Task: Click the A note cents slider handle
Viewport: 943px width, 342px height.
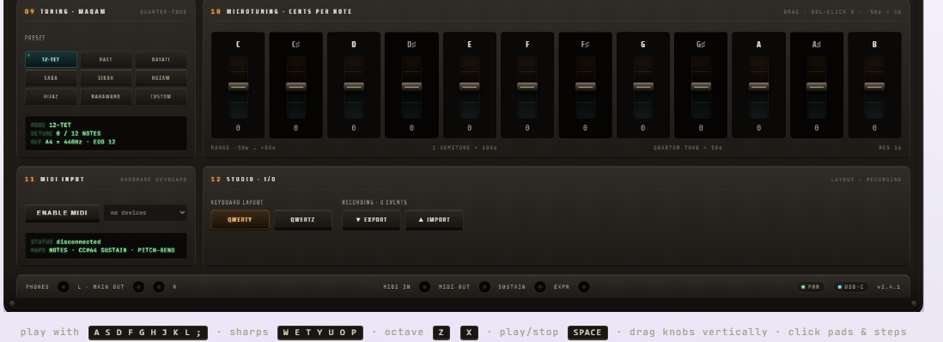Action: 758,86
